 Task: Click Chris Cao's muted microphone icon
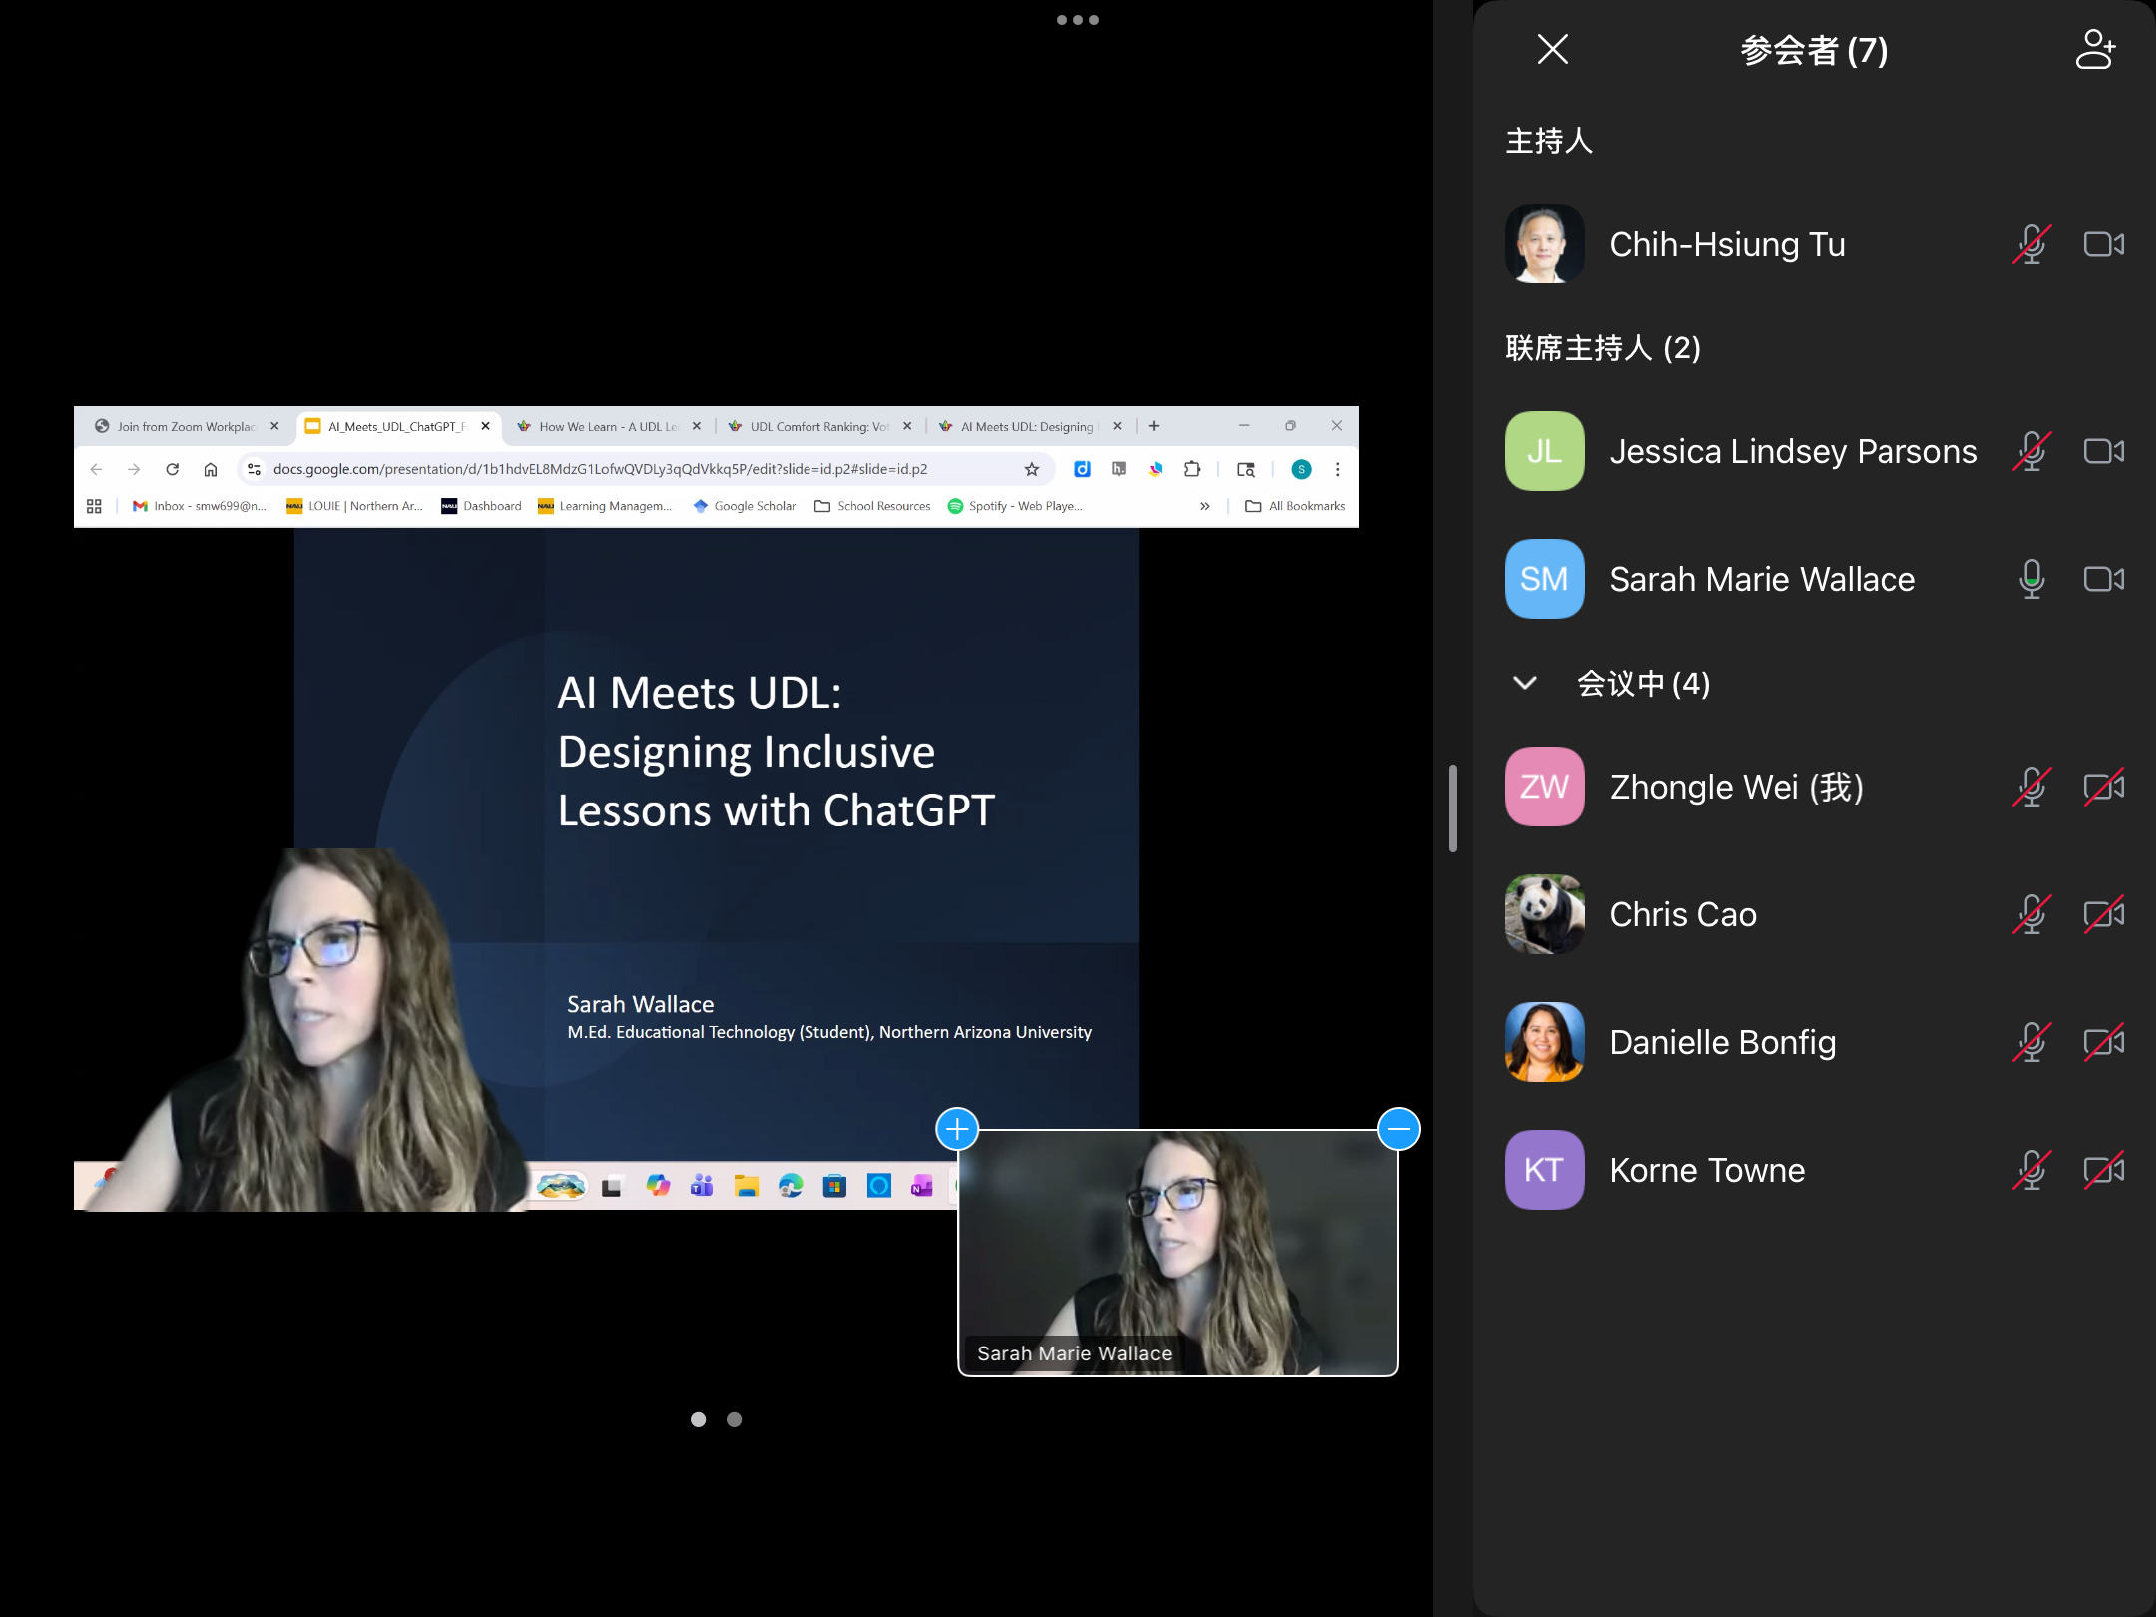point(2030,914)
